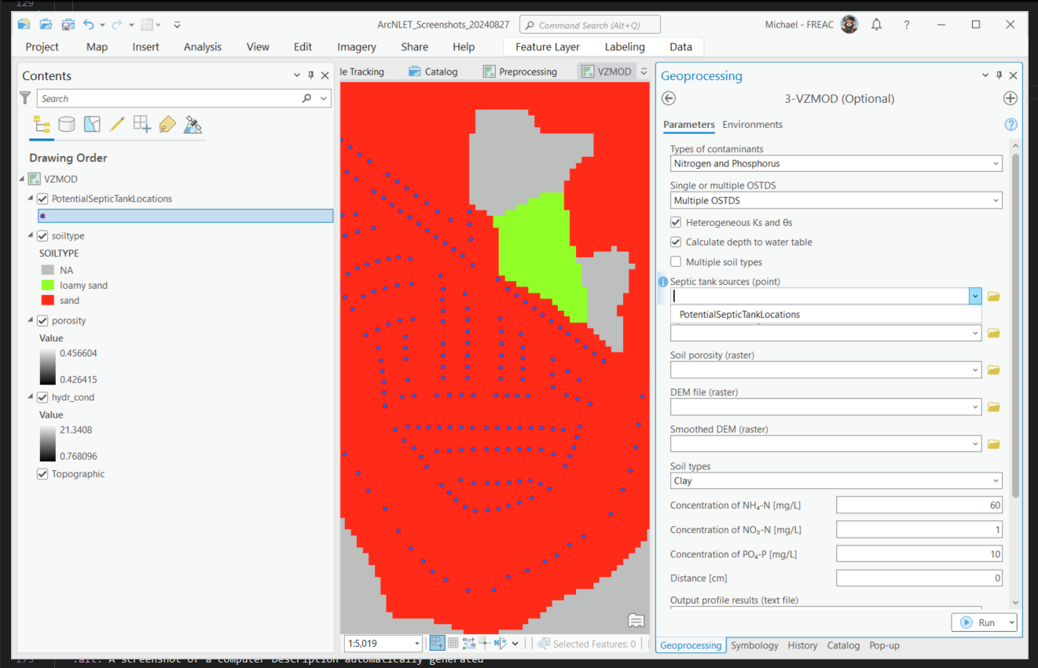The image size is (1038, 668).
Task: Switch to List By Data Source view
Action: tap(67, 124)
